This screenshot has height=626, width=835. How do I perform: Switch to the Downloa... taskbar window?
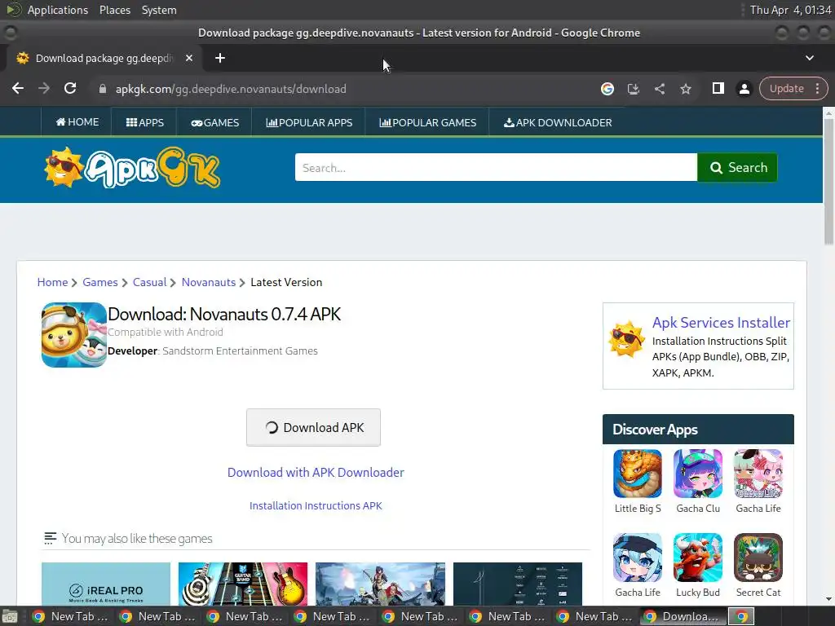coord(683,616)
